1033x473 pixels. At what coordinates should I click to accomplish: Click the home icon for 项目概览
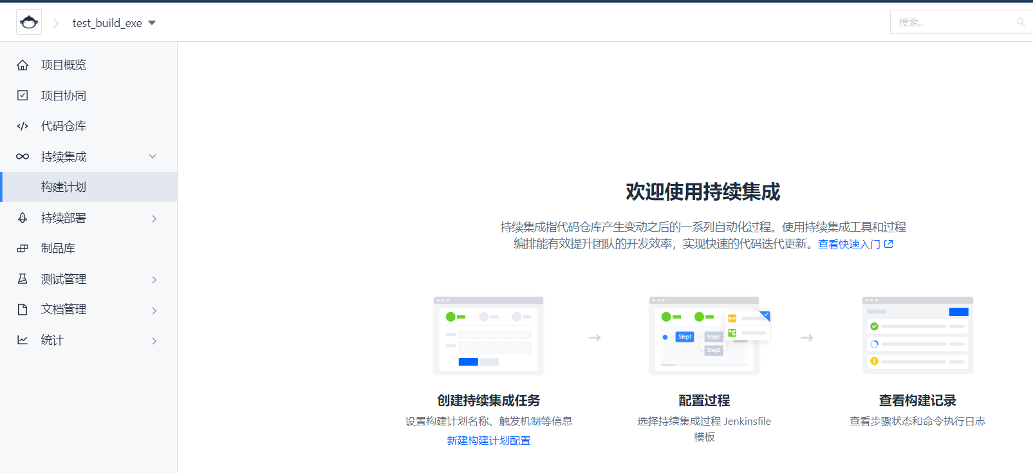23,65
